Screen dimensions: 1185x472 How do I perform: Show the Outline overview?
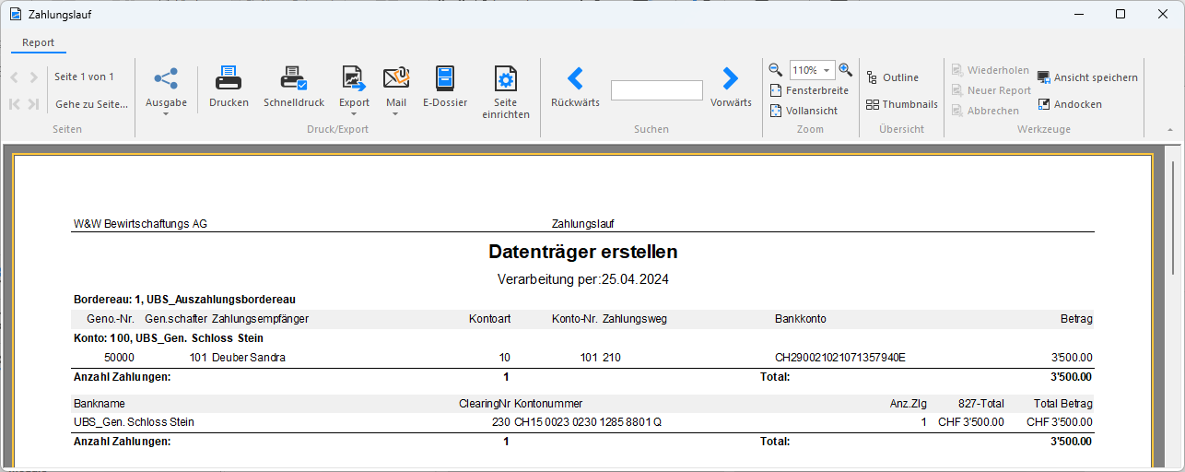[893, 77]
